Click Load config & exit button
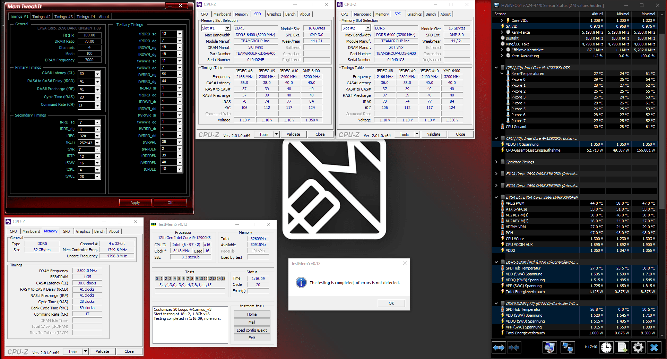 [x=252, y=330]
